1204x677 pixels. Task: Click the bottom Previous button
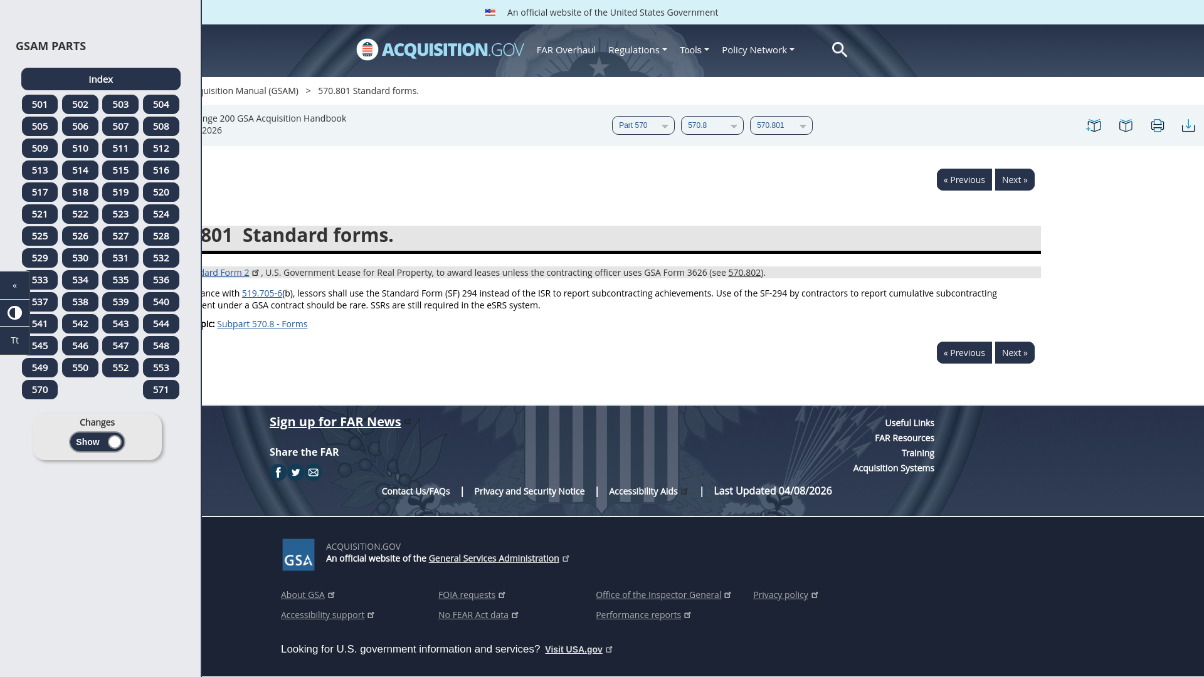[964, 353]
